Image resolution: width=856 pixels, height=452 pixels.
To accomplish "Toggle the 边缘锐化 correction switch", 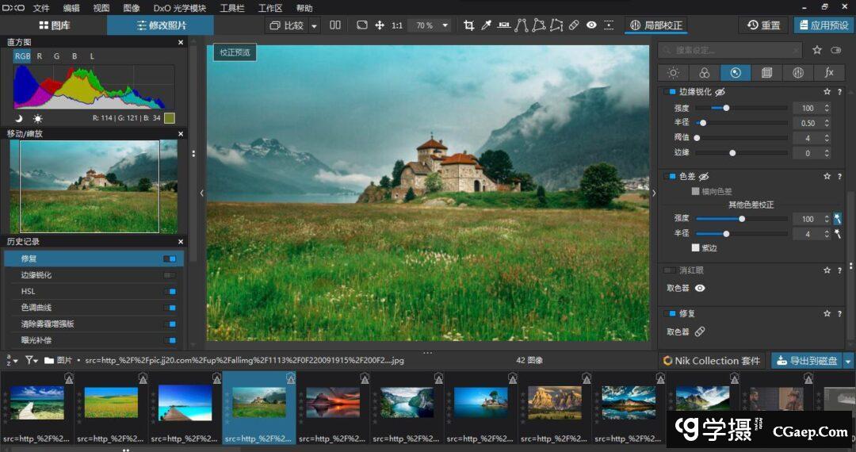I will (x=669, y=92).
